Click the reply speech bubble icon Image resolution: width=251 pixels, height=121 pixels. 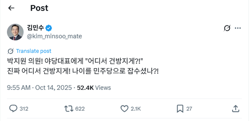(13, 109)
